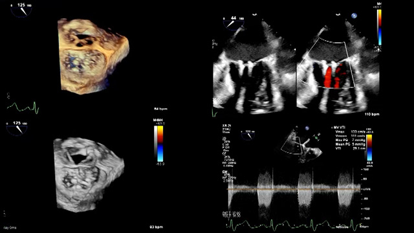
Task: Click the 'MV VTI' measurement label
Action: click(x=340, y=128)
